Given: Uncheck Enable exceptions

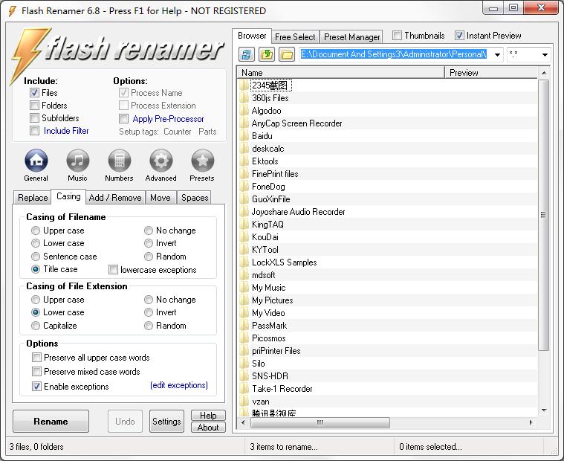Looking at the screenshot, I should click(36, 387).
